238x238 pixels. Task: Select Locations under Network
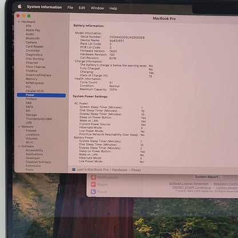(x=32, y=134)
